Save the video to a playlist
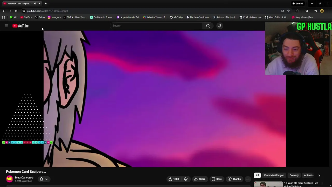Image resolution: width=332 pixels, height=187 pixels. 217,179
